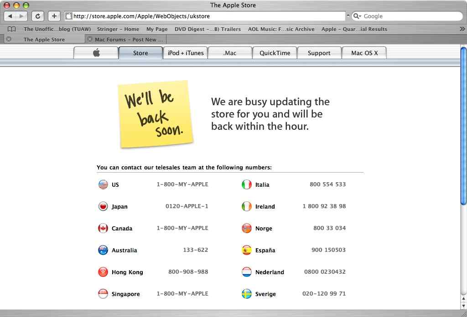Open the address bar snapback arrow

tap(348, 16)
